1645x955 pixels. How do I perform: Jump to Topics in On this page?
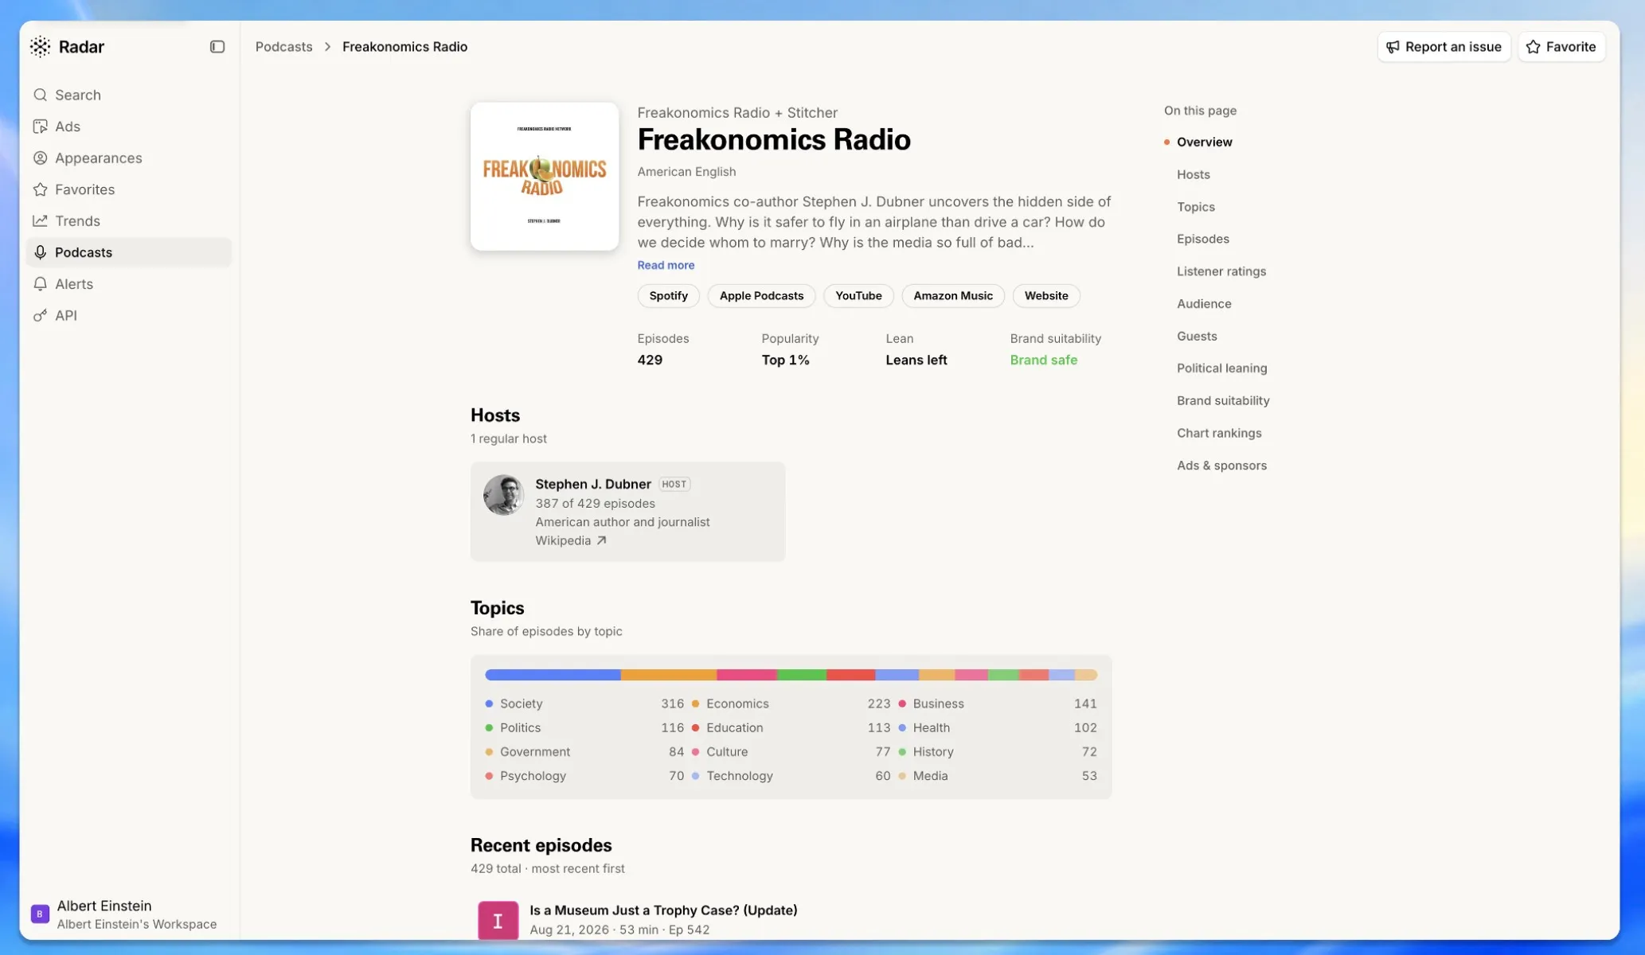(x=1195, y=207)
